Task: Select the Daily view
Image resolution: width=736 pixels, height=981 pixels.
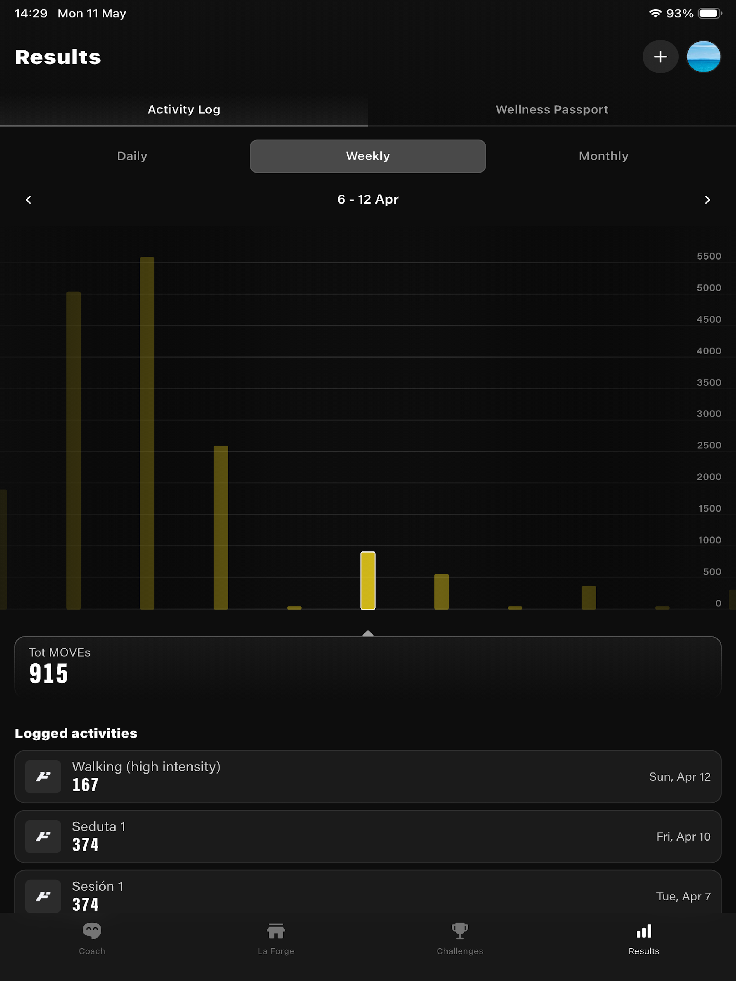Action: (132, 156)
